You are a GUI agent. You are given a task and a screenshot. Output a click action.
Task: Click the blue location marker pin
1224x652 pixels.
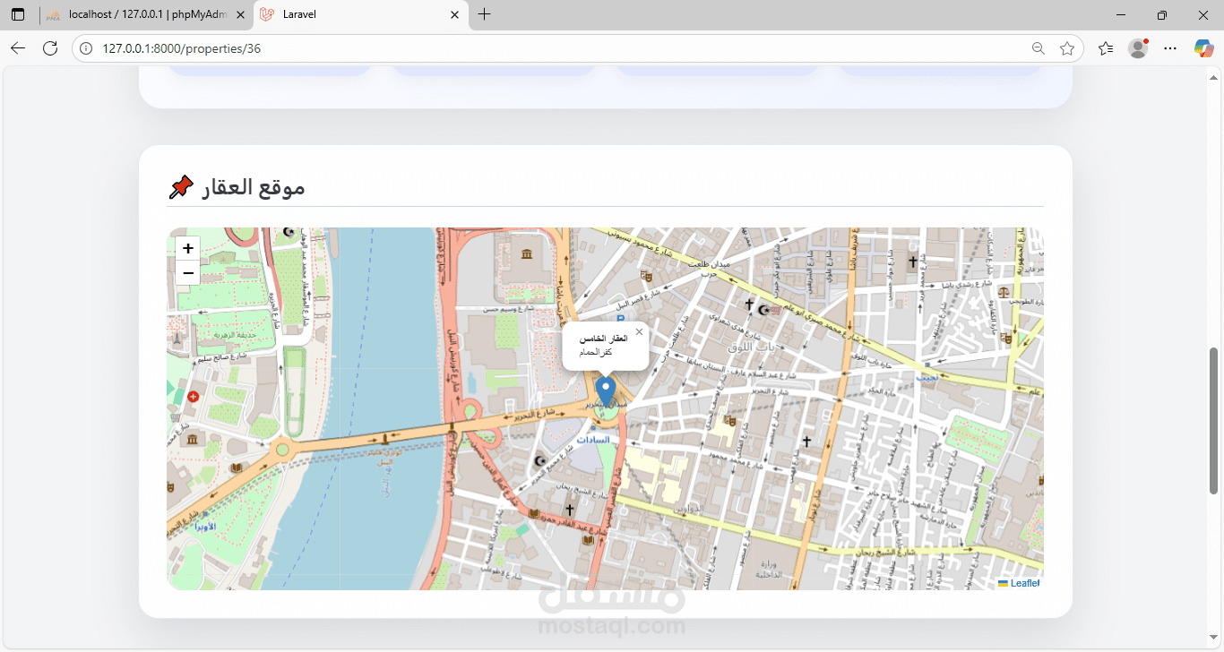pos(606,393)
